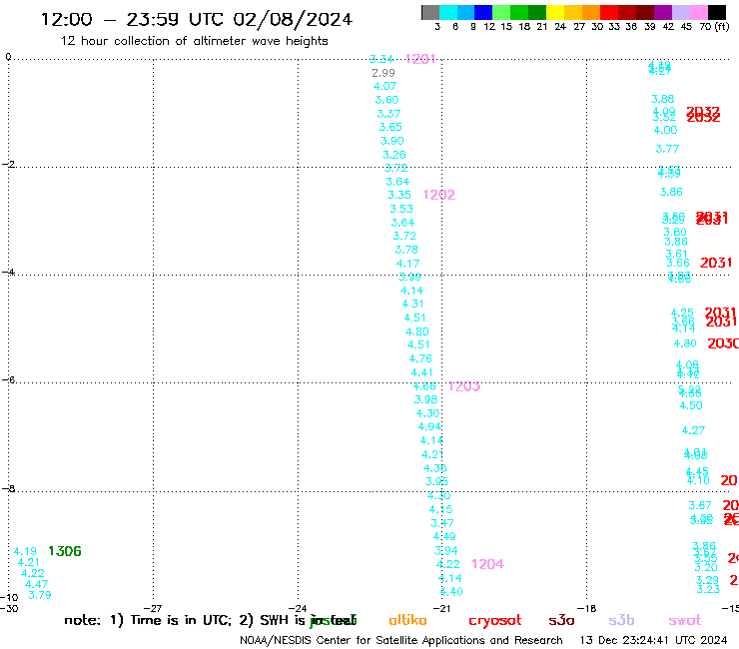Select the 'cryosat' satellite legend label
Image resolution: width=739 pixels, height=649 pixels.
(x=495, y=621)
